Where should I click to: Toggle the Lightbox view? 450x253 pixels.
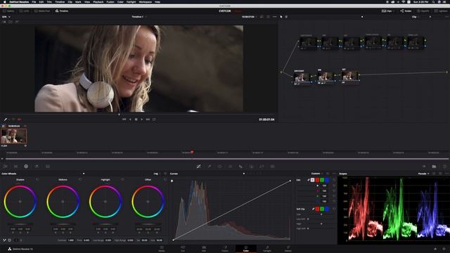click(x=441, y=11)
